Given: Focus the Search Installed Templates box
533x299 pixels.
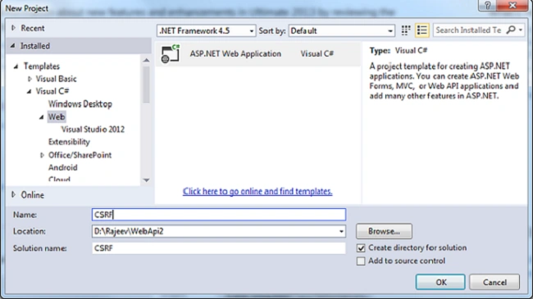Looking at the screenshot, I should (469, 29).
